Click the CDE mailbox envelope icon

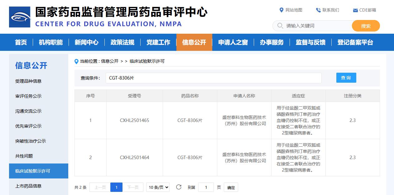pos(355,10)
